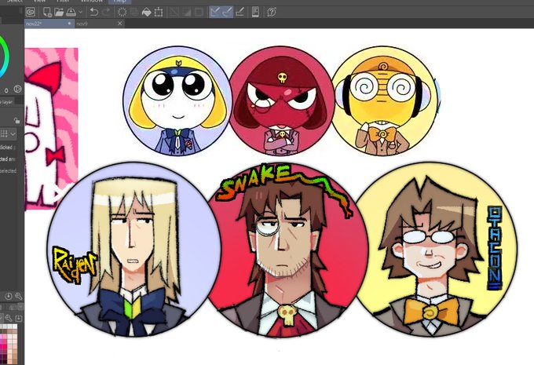The height and width of the screenshot is (365, 534).
Task: Toggle snap to grid
Action: point(240,13)
